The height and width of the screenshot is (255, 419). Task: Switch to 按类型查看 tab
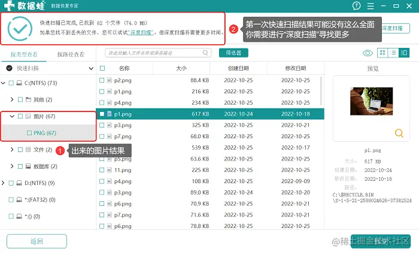click(24, 54)
